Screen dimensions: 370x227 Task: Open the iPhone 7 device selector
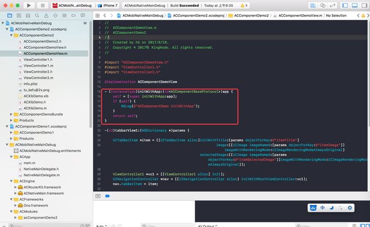point(108,6)
